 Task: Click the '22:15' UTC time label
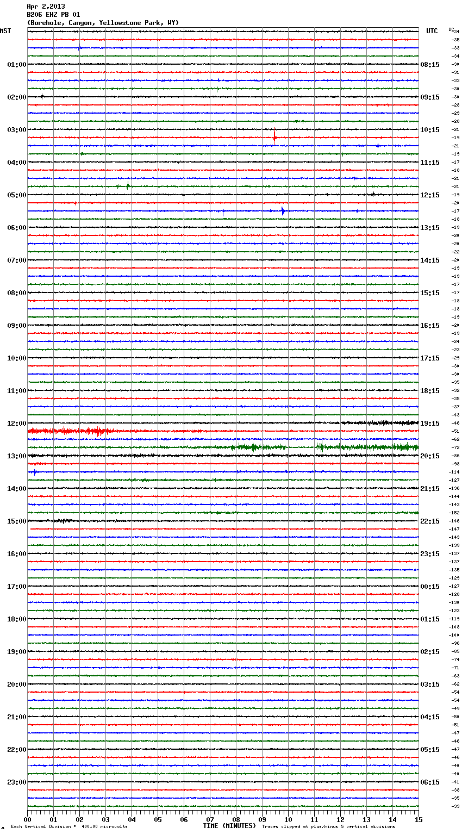430,521
